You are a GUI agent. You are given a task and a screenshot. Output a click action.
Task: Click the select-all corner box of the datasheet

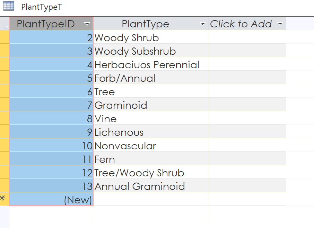[x=5, y=24]
